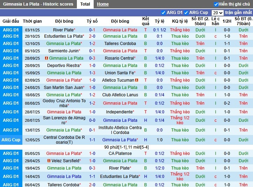Click the ARG Cup league cell
Viewport: 253px width, 187px height.
click(x=11, y=140)
